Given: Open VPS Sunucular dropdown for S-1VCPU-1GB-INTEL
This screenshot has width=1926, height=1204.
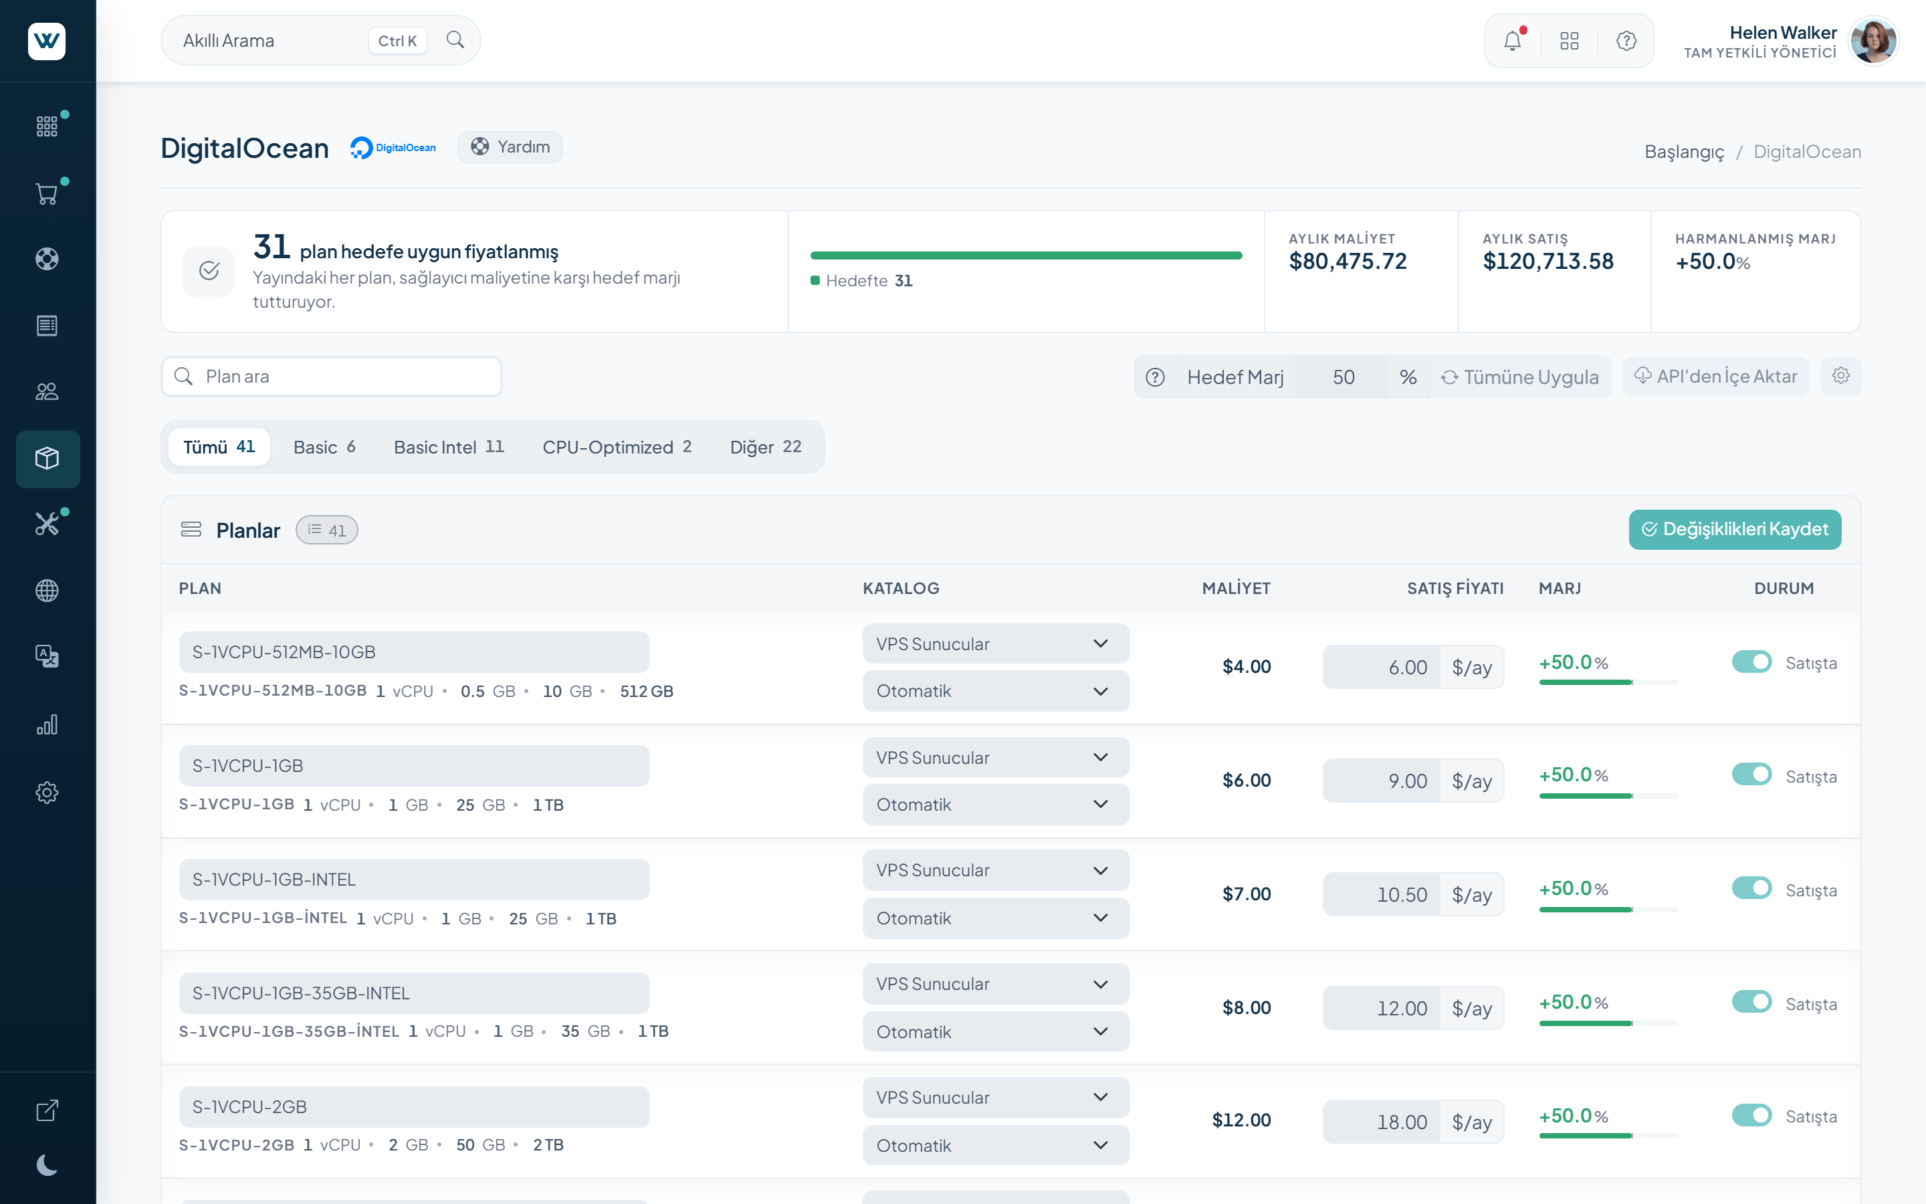Looking at the screenshot, I should pyautogui.click(x=996, y=870).
